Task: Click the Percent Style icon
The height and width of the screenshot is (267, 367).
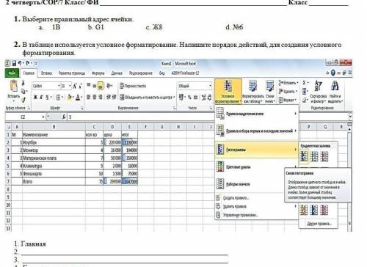Action: 189,98
